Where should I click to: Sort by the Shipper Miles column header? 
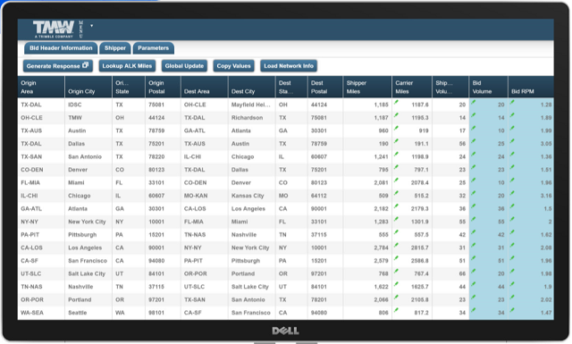pos(367,88)
